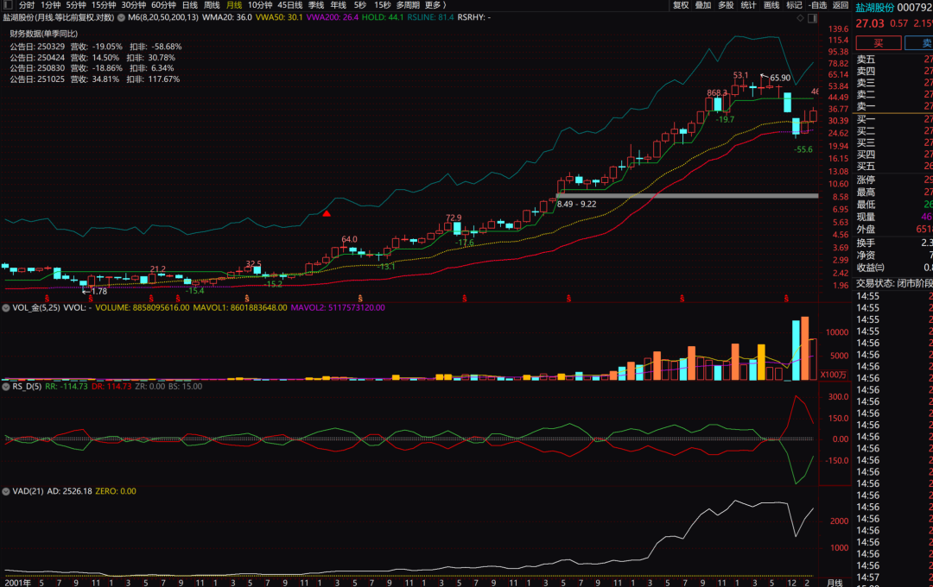Switch to 年线 yearly chart
This screenshot has width=933, height=587.
338,5
